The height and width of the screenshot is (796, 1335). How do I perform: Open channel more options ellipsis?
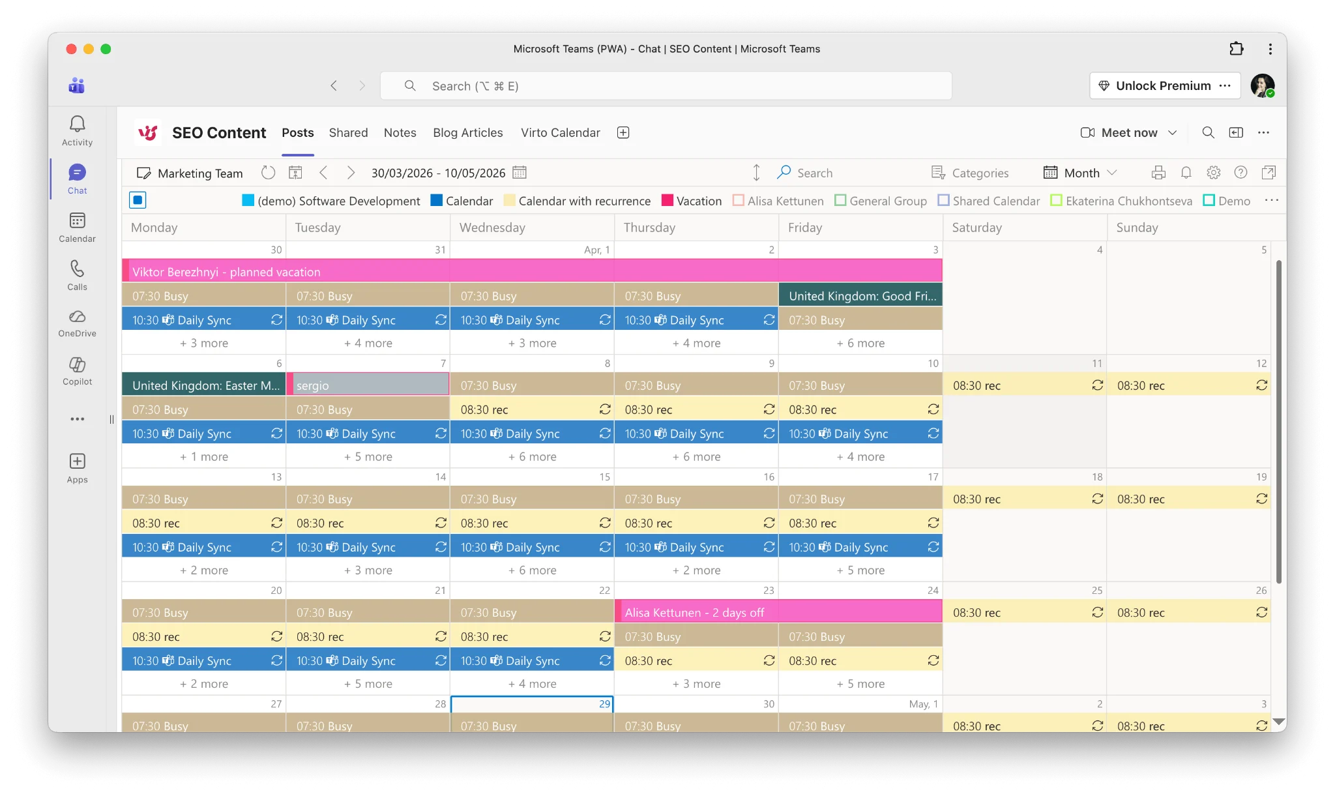tap(1263, 132)
